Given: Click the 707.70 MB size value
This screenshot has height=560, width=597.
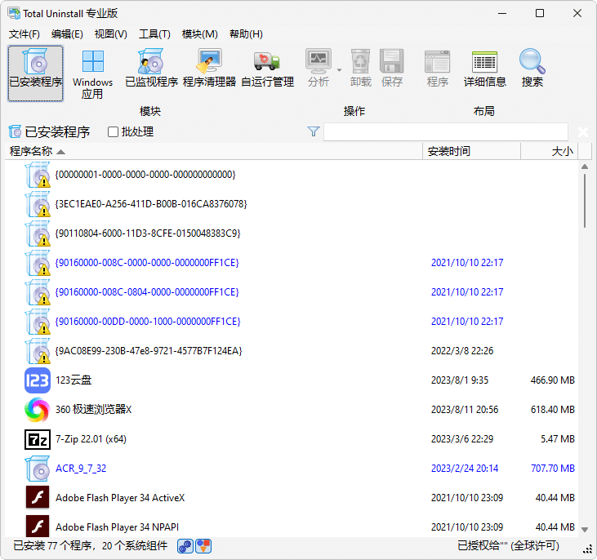Looking at the screenshot, I should [552, 469].
